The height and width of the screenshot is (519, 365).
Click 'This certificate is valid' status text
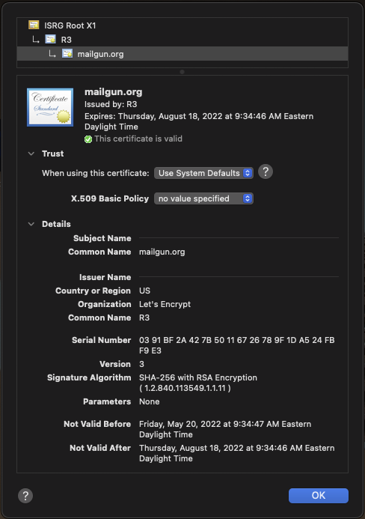pos(138,139)
